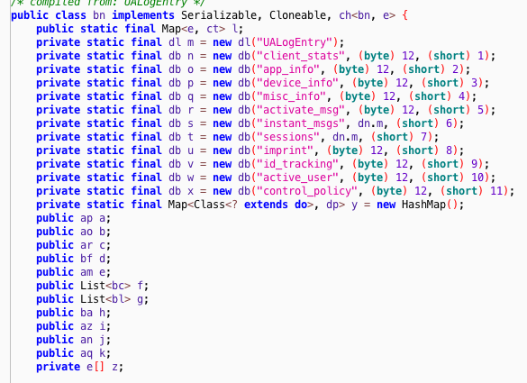
Task: Click the "client_stats" string literal
Action: click(301, 56)
